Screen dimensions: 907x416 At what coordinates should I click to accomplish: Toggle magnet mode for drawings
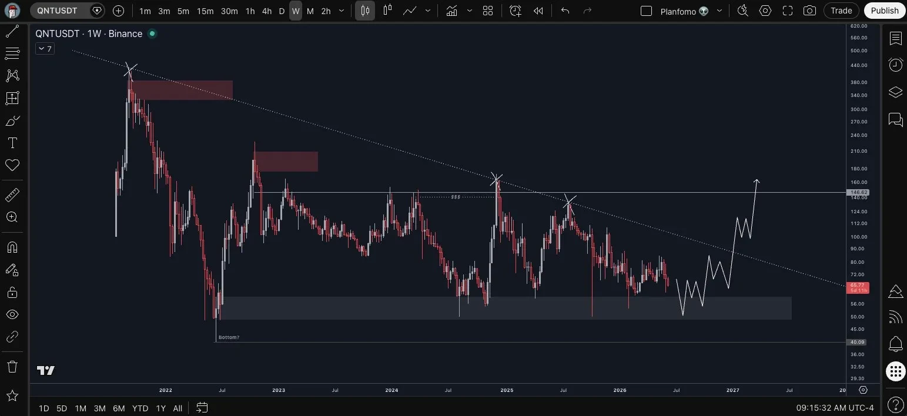pyautogui.click(x=12, y=247)
